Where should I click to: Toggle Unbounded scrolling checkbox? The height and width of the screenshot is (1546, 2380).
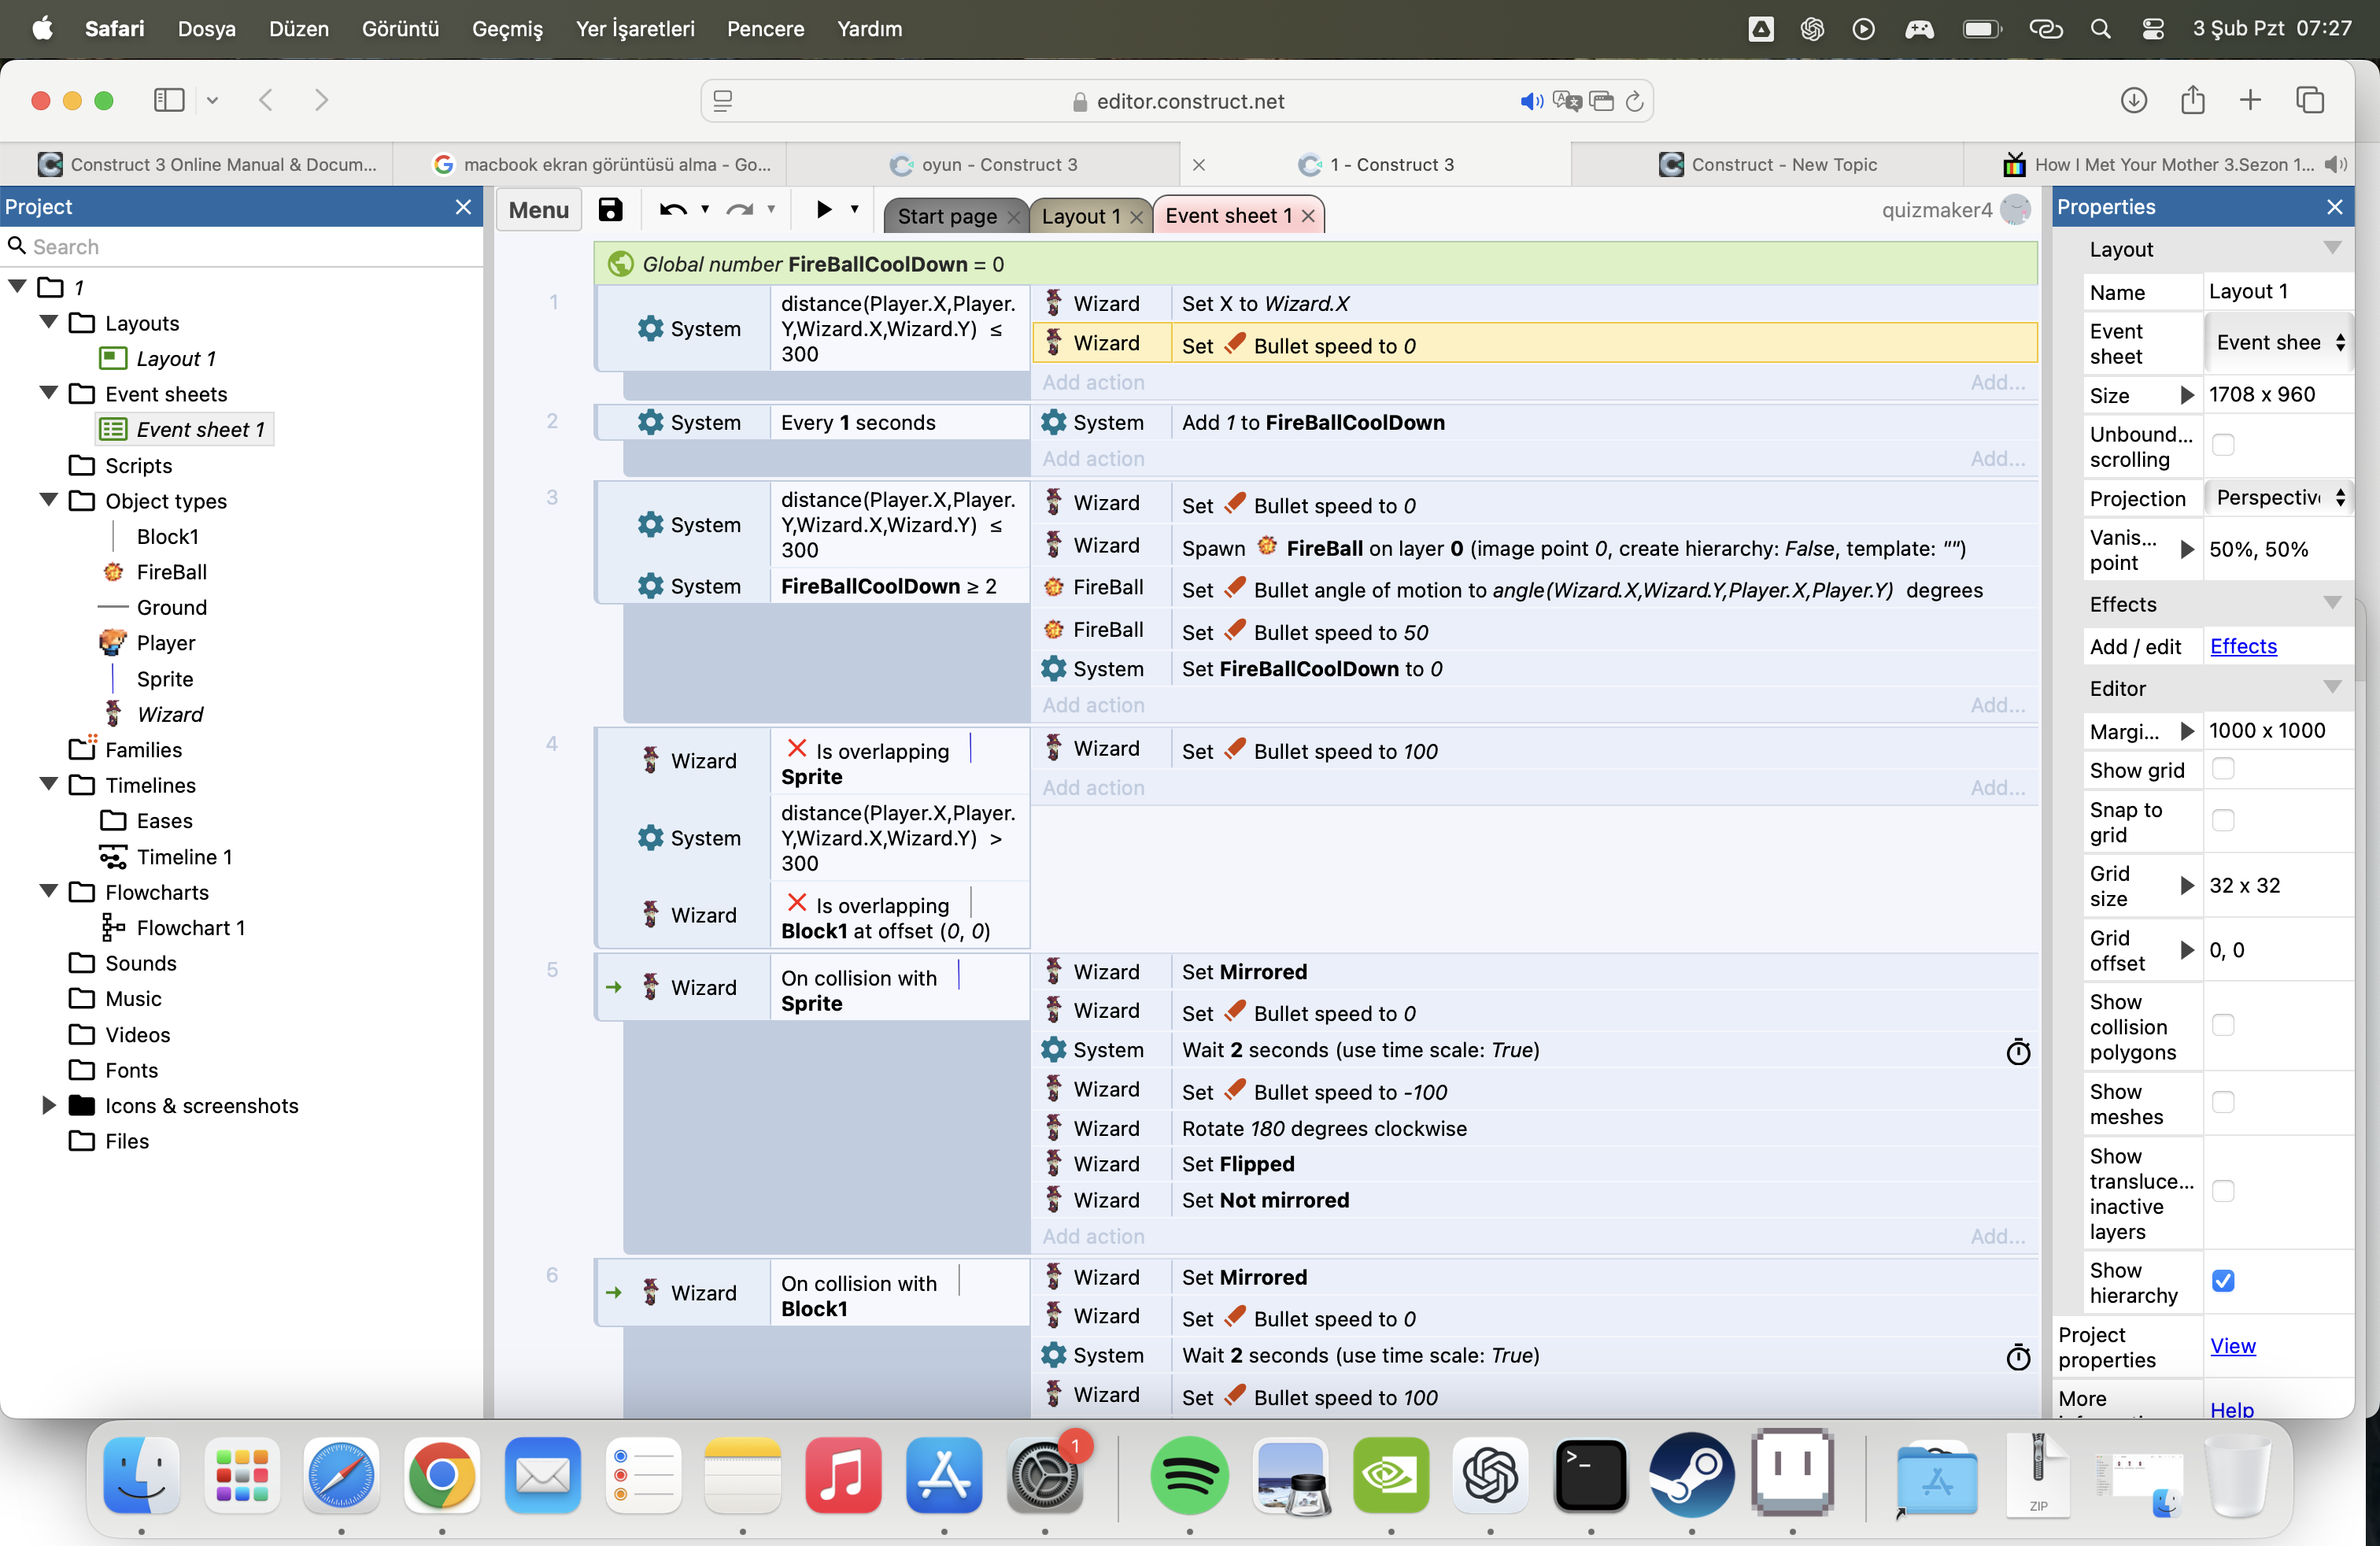pyautogui.click(x=2223, y=445)
